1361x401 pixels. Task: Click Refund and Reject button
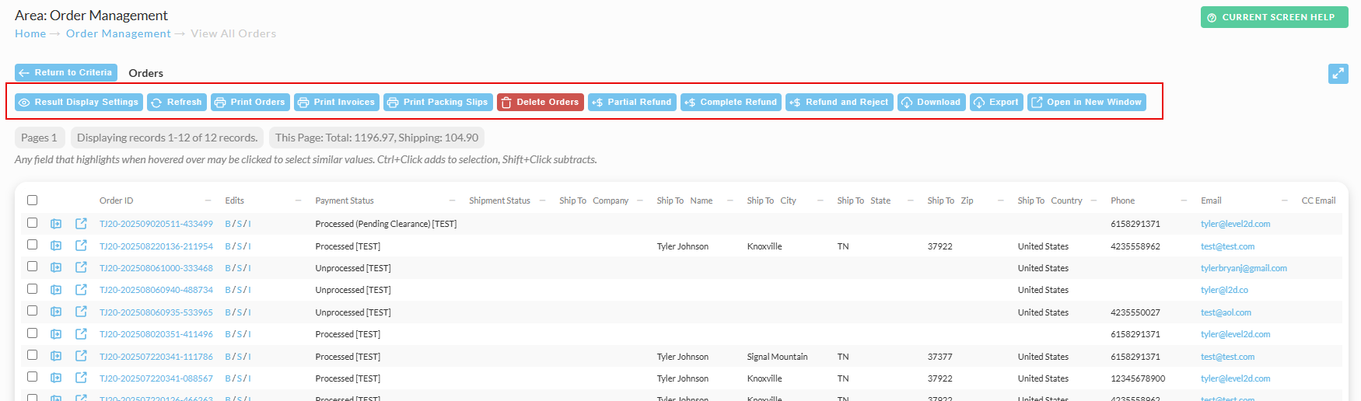[839, 102]
